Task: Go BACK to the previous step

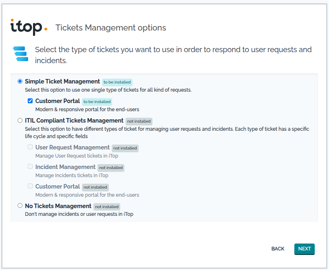Action: coord(278,249)
